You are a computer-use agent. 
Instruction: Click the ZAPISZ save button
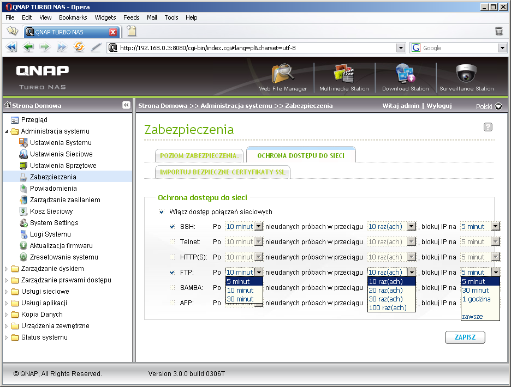coord(465,337)
